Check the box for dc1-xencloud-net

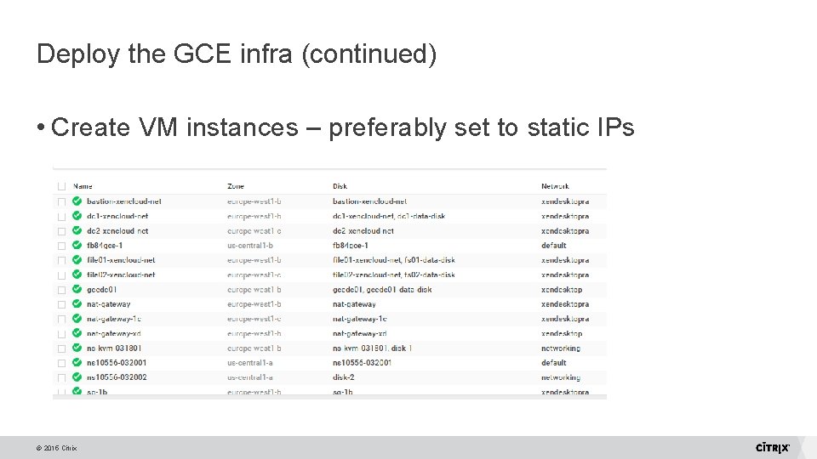click(60, 217)
